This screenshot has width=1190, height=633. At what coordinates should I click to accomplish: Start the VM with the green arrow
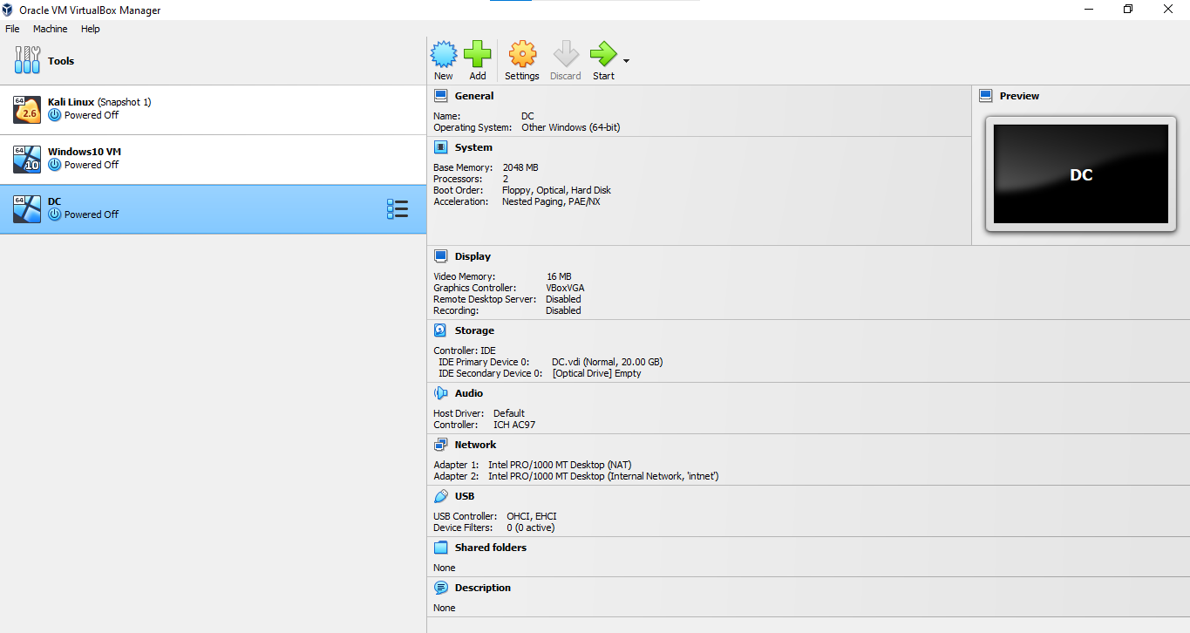pyautogui.click(x=603, y=55)
